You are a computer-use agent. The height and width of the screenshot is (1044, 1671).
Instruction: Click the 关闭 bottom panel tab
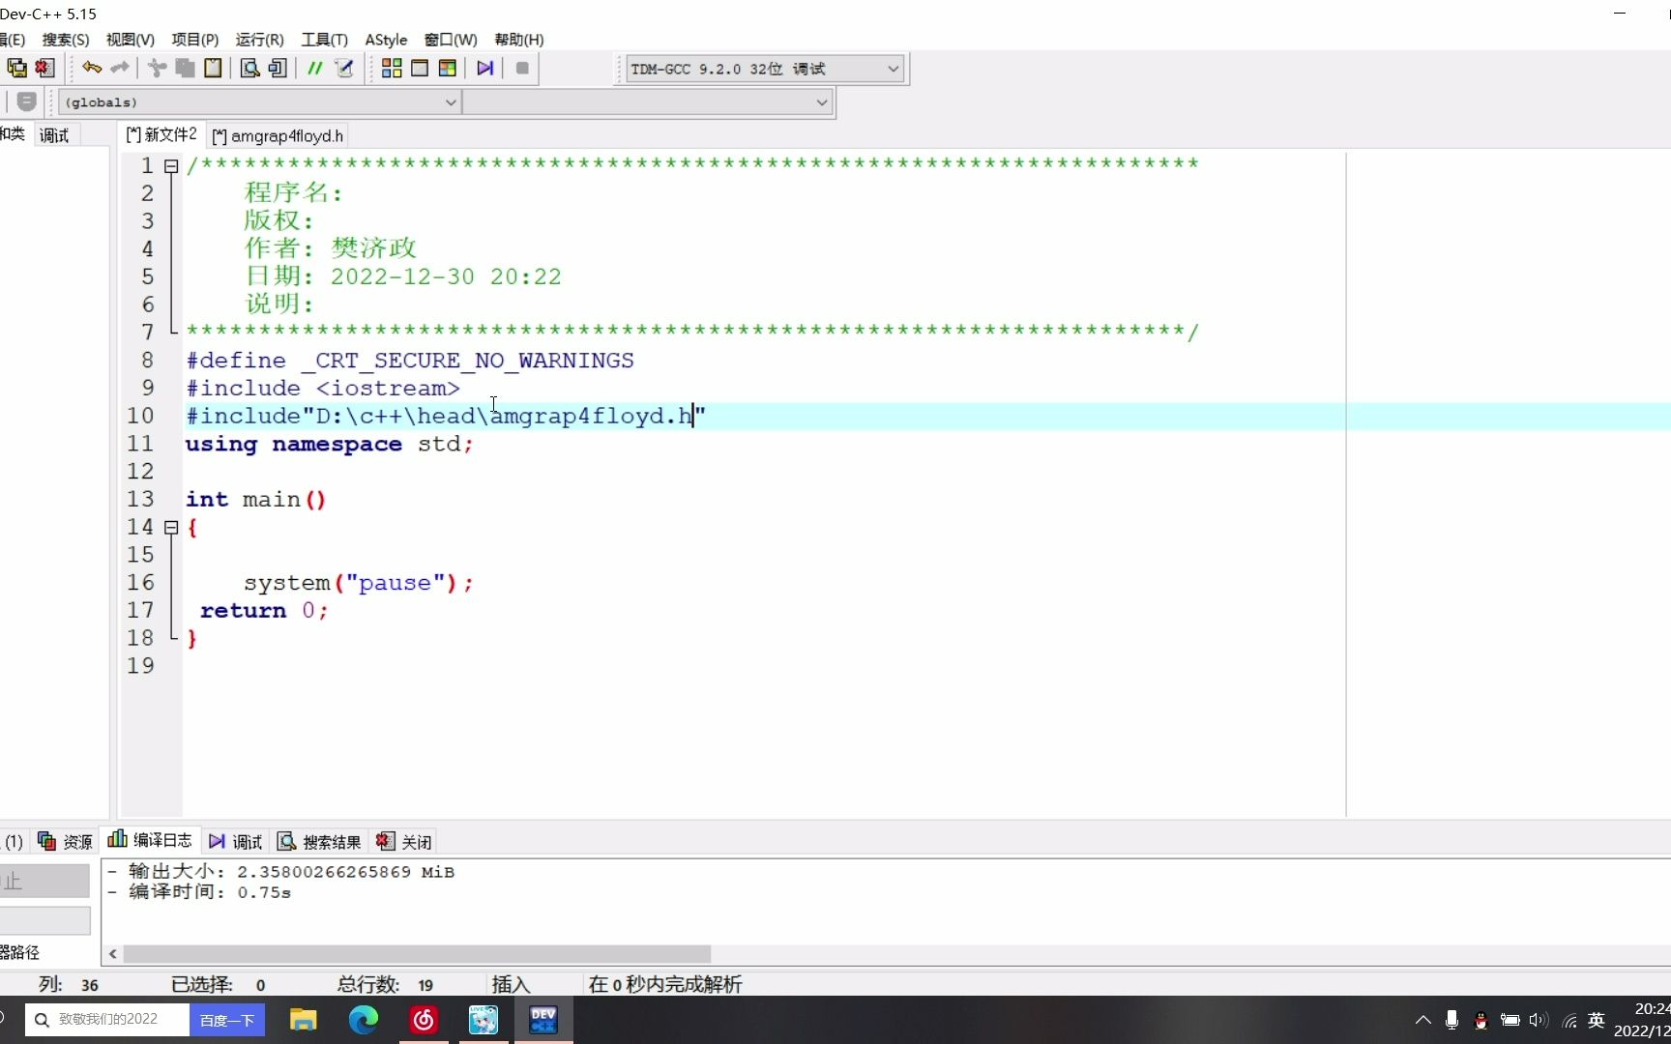coord(404,842)
